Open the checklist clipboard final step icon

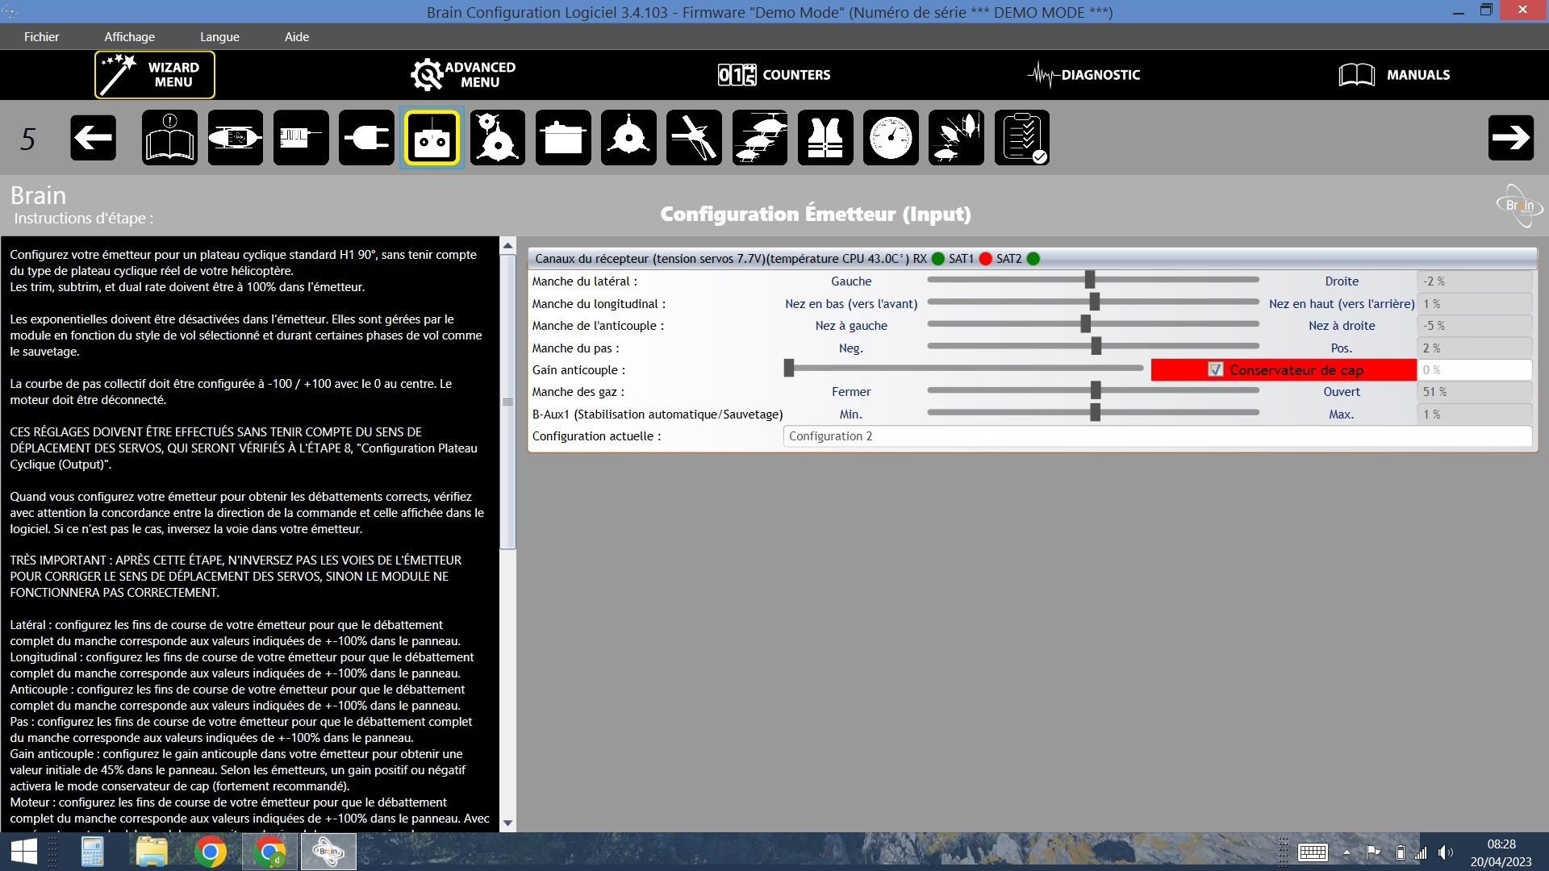1022,138
